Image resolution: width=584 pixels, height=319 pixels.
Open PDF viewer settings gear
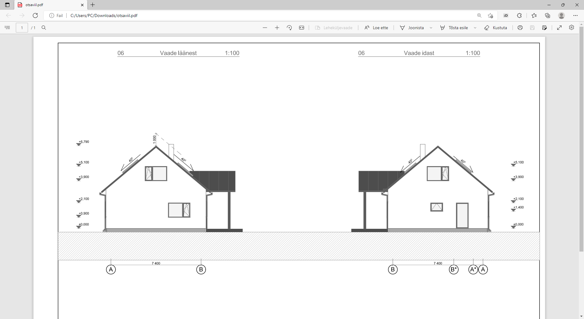[572, 28]
